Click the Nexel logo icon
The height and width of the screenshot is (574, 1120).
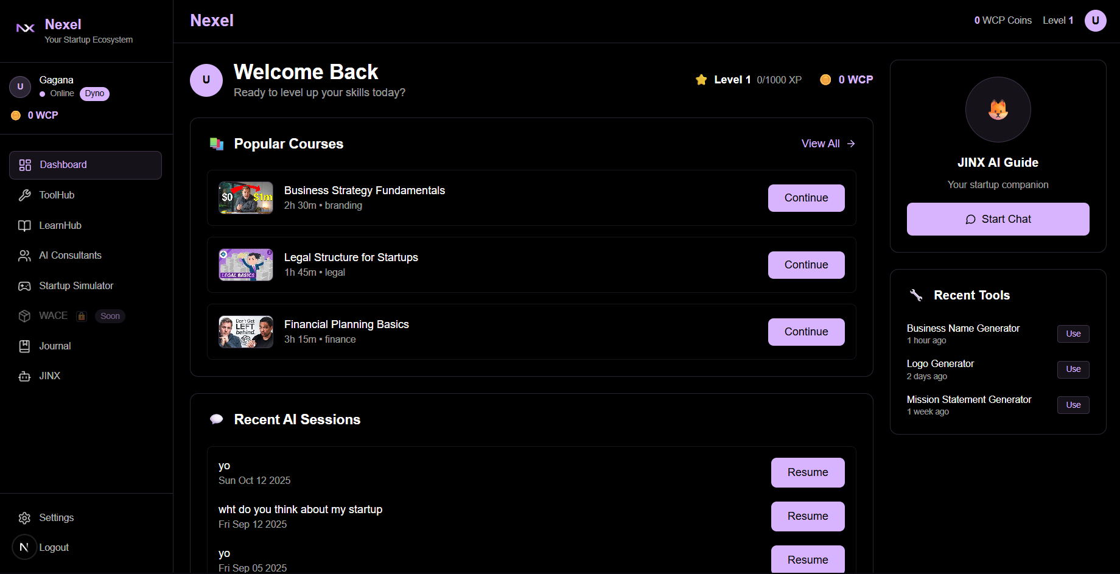(x=24, y=26)
